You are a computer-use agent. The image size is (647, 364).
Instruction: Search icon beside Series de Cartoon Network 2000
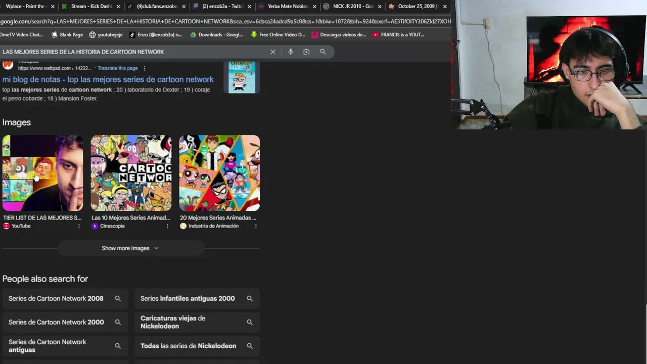(118, 322)
